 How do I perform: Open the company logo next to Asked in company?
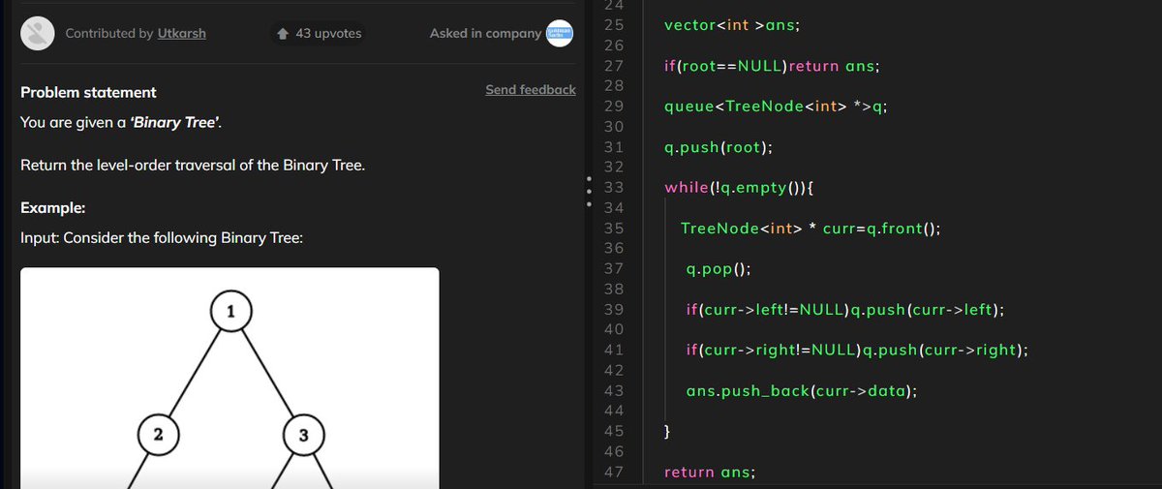click(561, 33)
